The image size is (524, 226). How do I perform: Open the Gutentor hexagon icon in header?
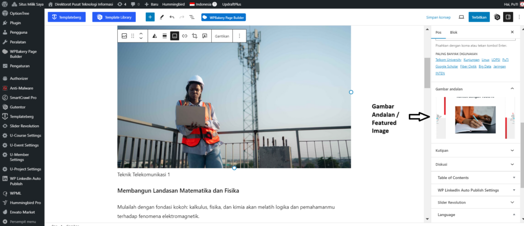497,17
